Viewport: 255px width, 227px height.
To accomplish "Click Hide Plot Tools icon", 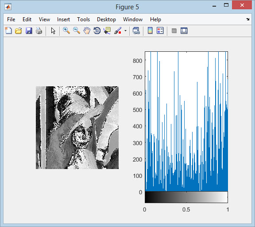I will tap(174, 31).
